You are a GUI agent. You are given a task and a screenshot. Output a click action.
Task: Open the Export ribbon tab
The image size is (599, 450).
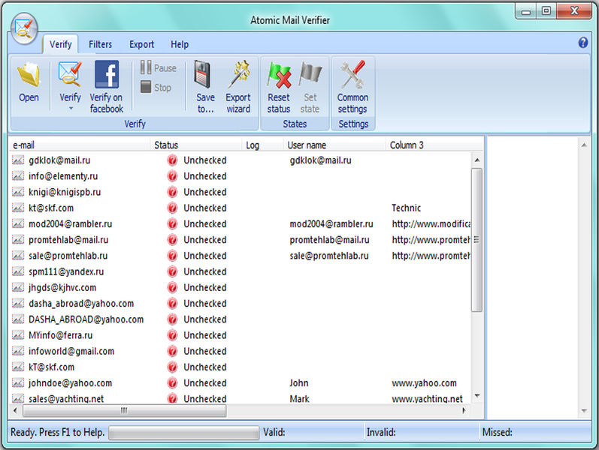(x=141, y=44)
